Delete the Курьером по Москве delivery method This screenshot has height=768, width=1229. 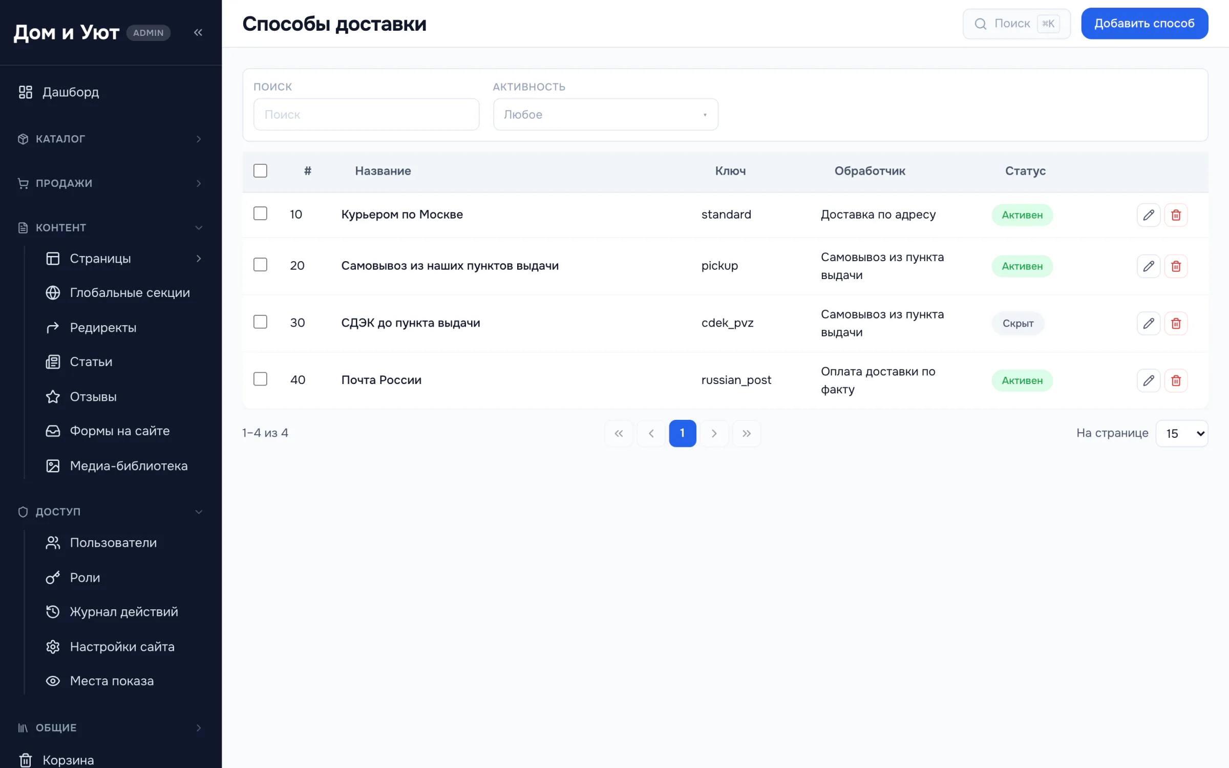click(x=1176, y=215)
